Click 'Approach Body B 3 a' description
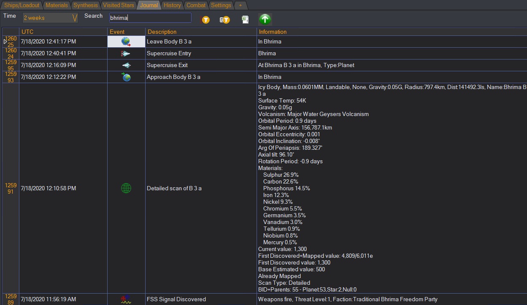The width and height of the screenshot is (527, 305). pyautogui.click(x=173, y=77)
